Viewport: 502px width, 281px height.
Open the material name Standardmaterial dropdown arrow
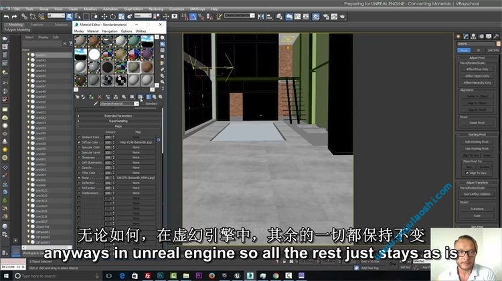pos(137,103)
